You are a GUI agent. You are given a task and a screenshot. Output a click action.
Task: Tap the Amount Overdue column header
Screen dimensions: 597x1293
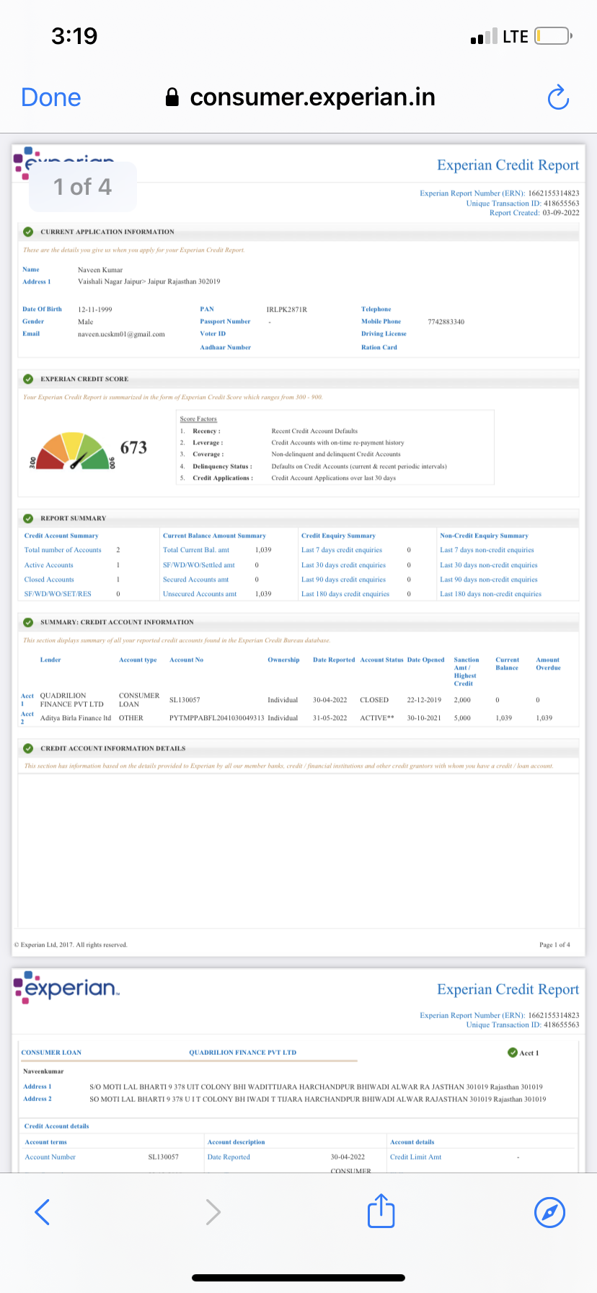tap(548, 664)
